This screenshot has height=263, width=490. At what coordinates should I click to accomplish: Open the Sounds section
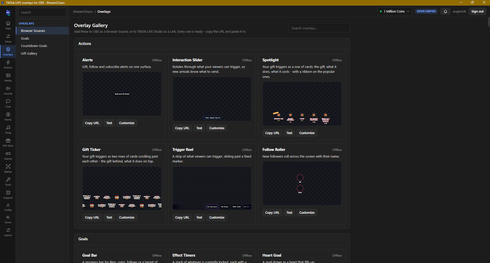8,90
